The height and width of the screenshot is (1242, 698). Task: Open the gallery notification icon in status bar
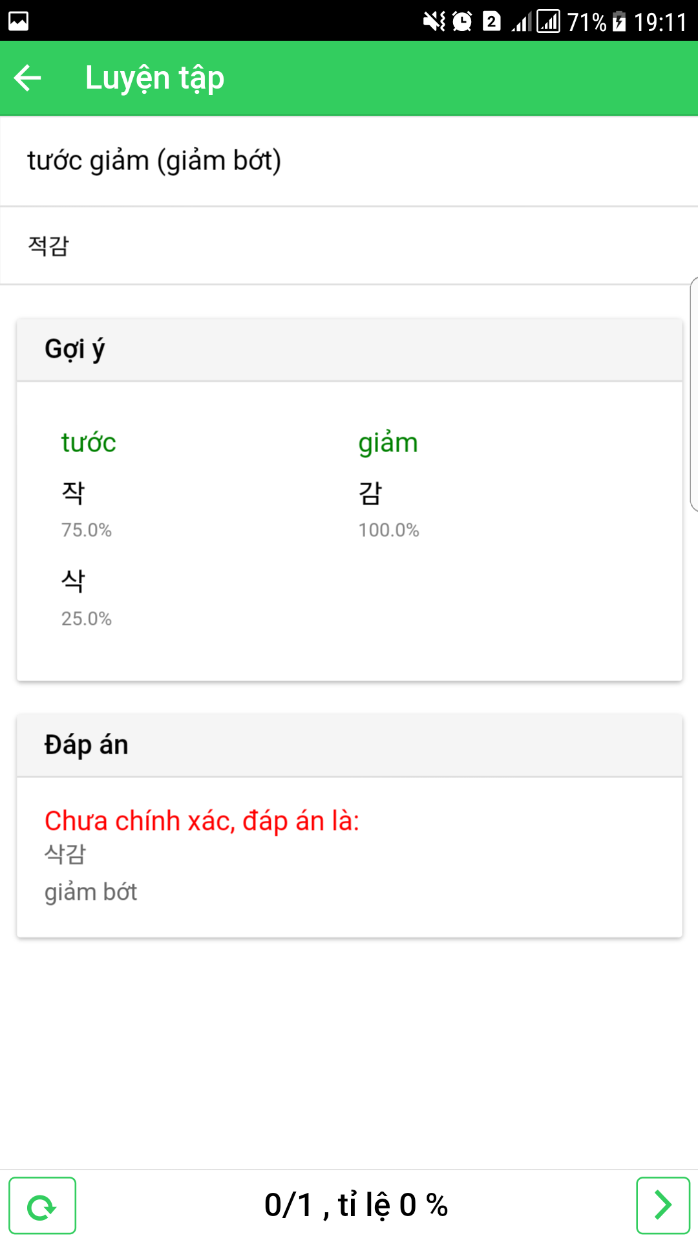[18, 21]
